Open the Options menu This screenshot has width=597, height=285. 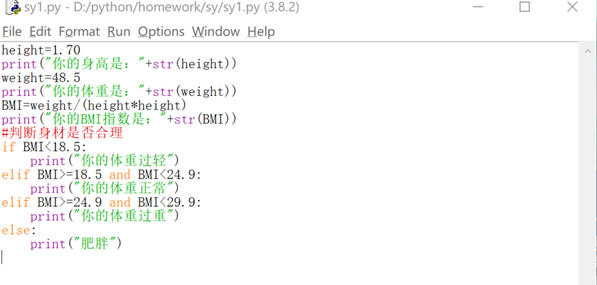click(x=161, y=32)
